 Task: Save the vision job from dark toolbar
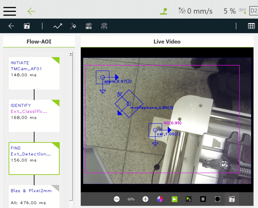click(27, 26)
